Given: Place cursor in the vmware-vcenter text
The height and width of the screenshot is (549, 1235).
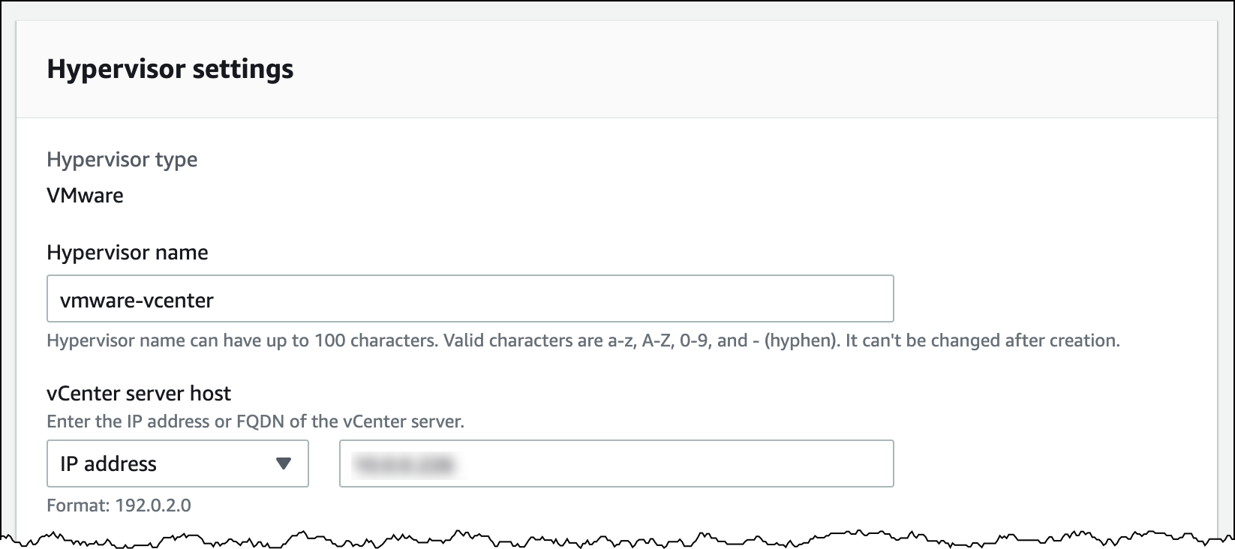Looking at the screenshot, I should tap(137, 300).
